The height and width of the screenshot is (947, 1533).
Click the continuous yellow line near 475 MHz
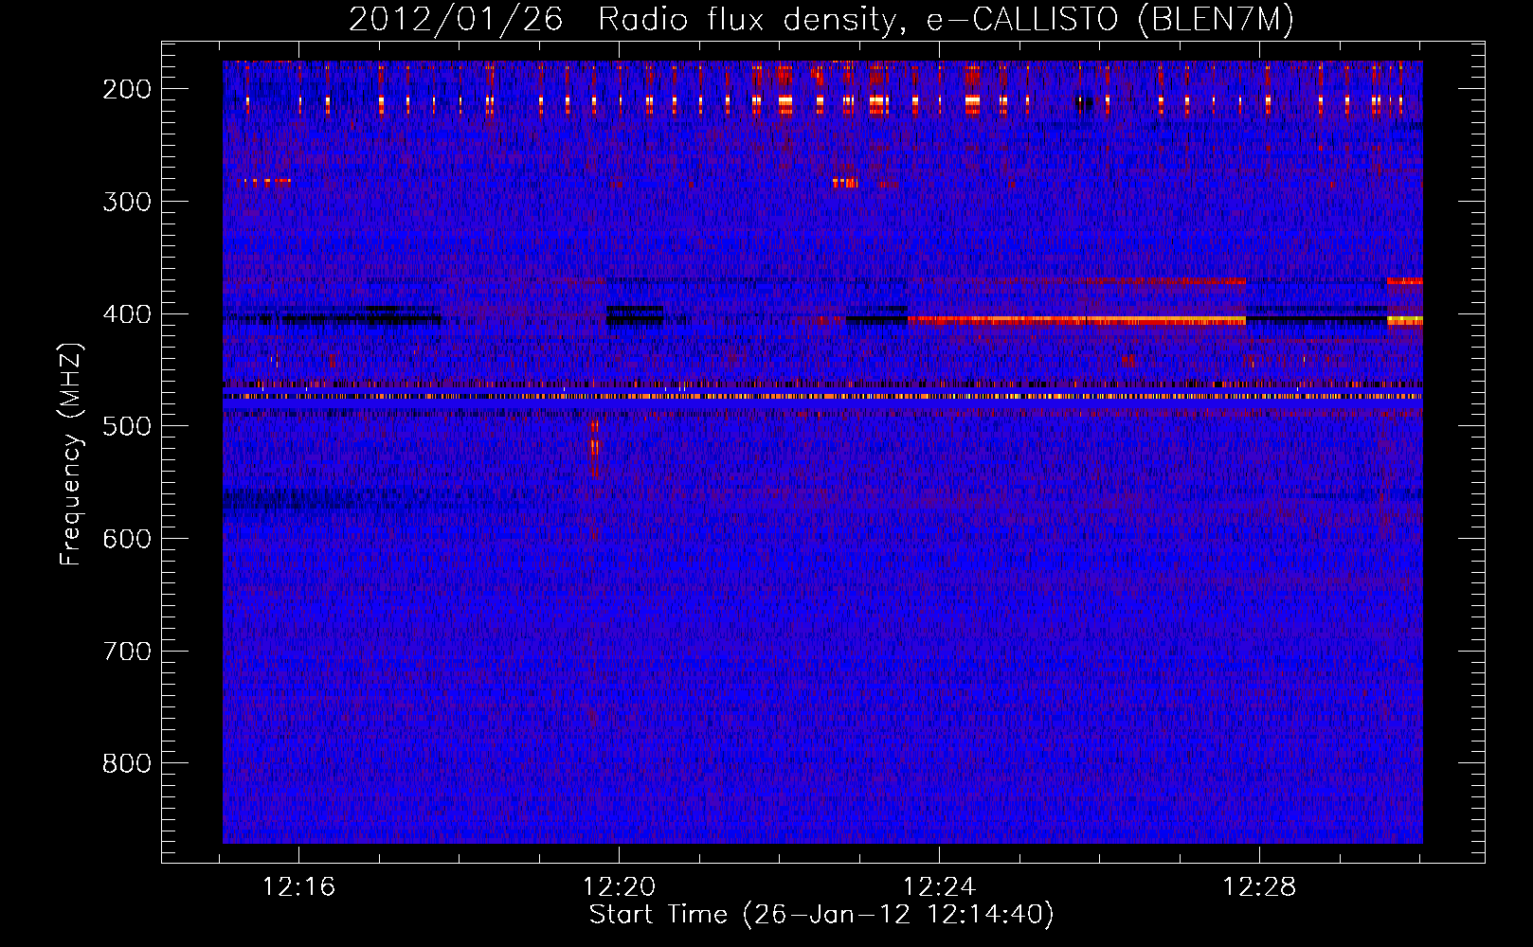(822, 397)
